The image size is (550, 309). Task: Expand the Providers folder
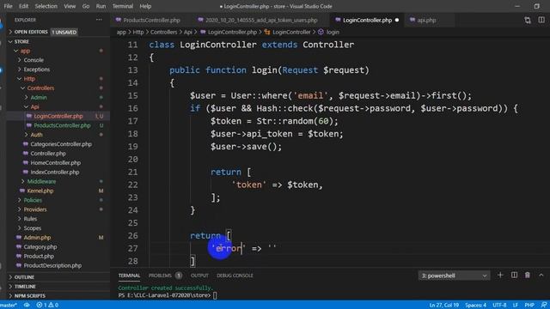pyautogui.click(x=35, y=209)
